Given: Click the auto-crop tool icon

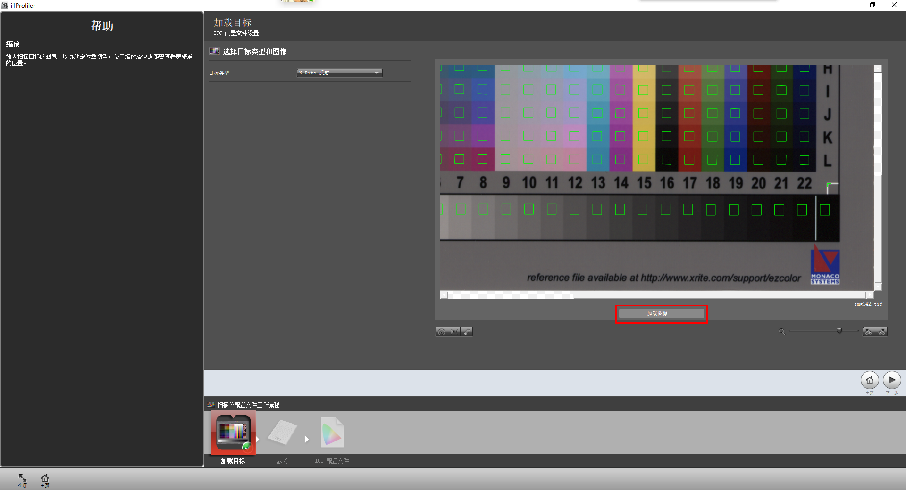Looking at the screenshot, I should coord(442,332).
